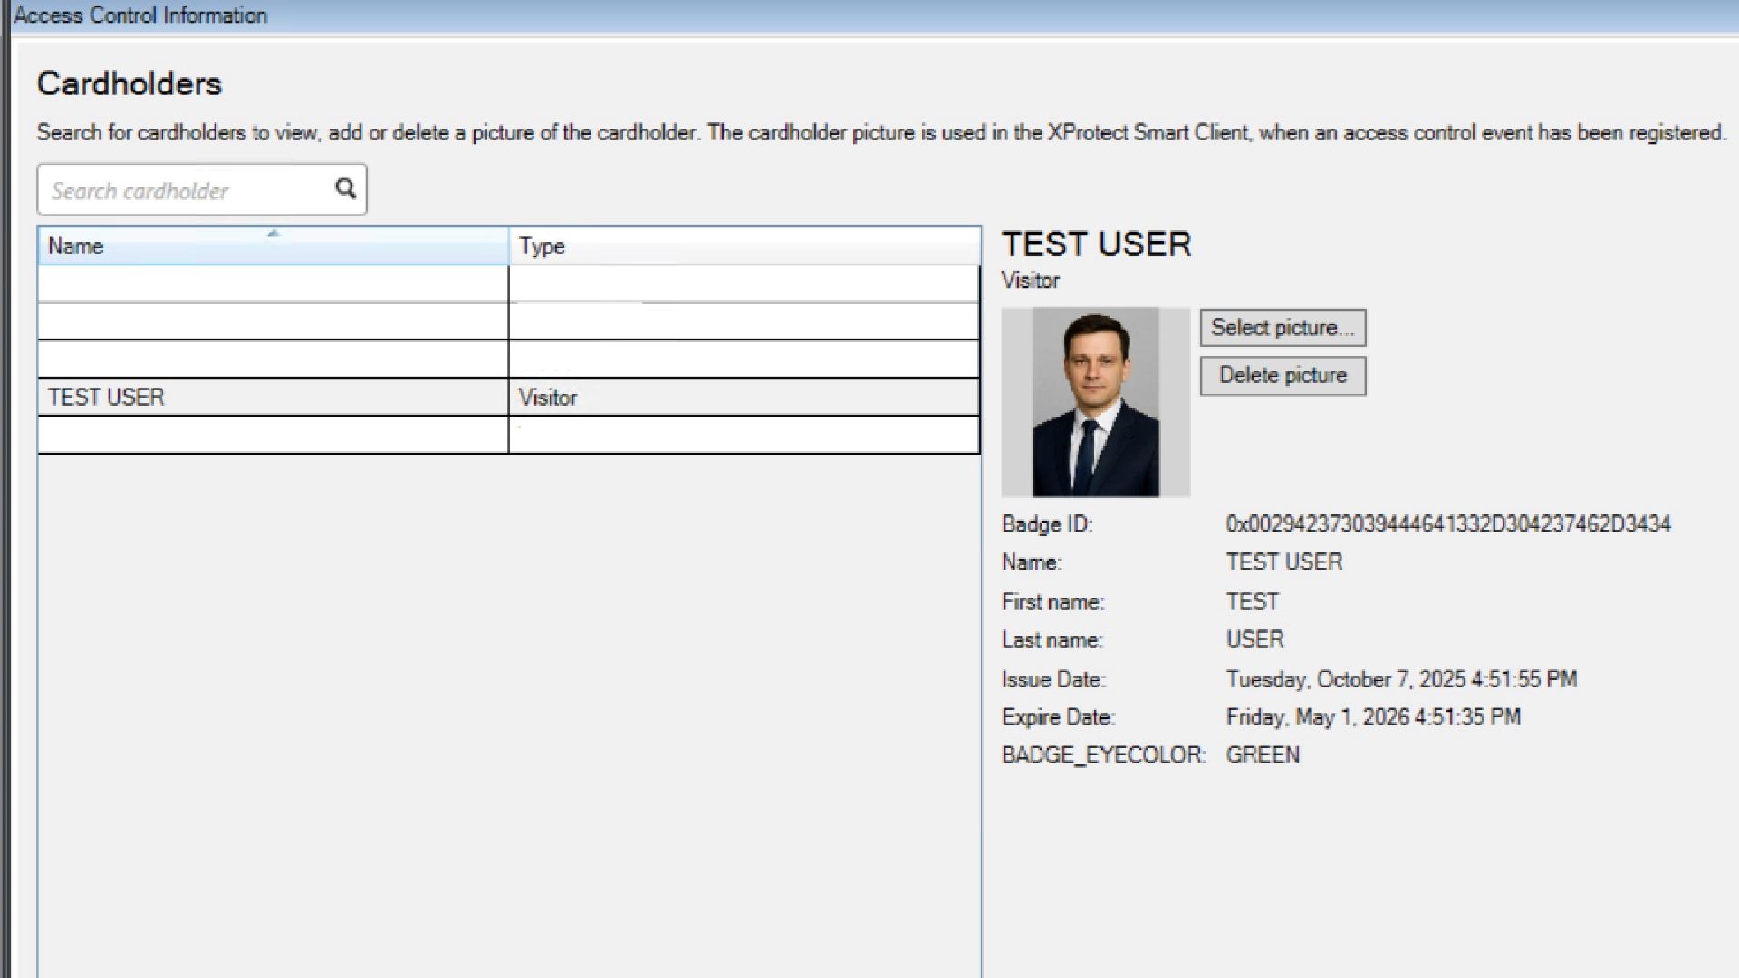1739x978 pixels.
Task: Click the Expire Date value text
Action: [x=1373, y=717]
